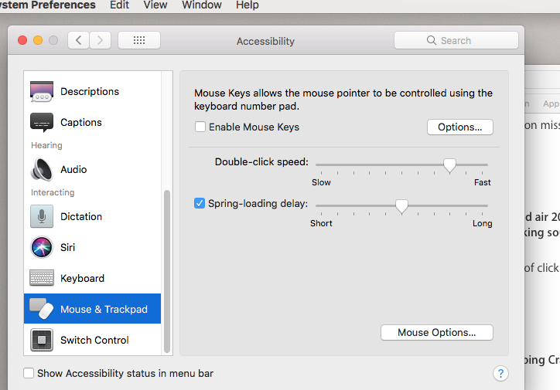Select the Siri icon in sidebar
560x390 pixels.
click(42, 247)
